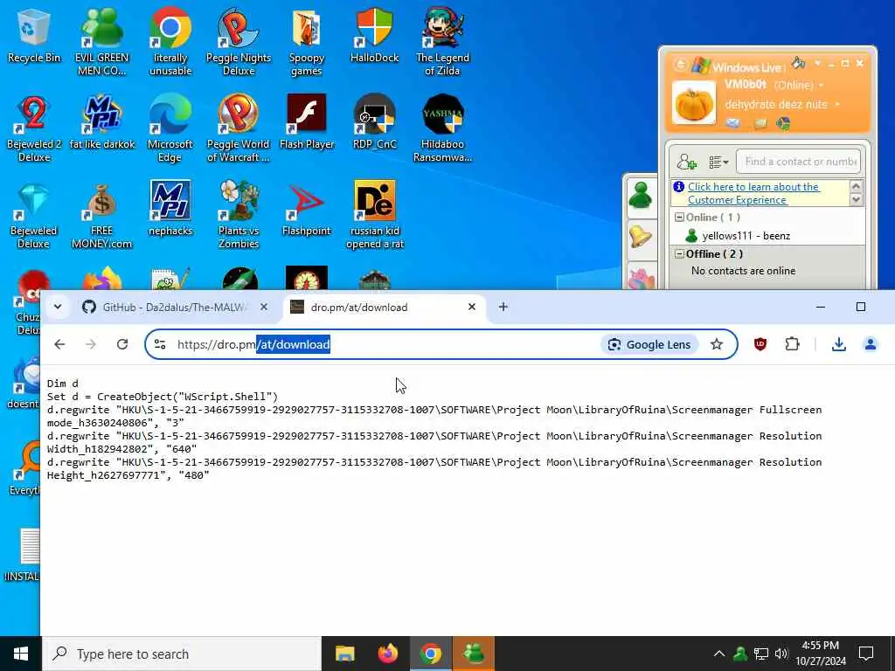
Task: Launch Plants vs Zombies shortcut
Action: 238,215
